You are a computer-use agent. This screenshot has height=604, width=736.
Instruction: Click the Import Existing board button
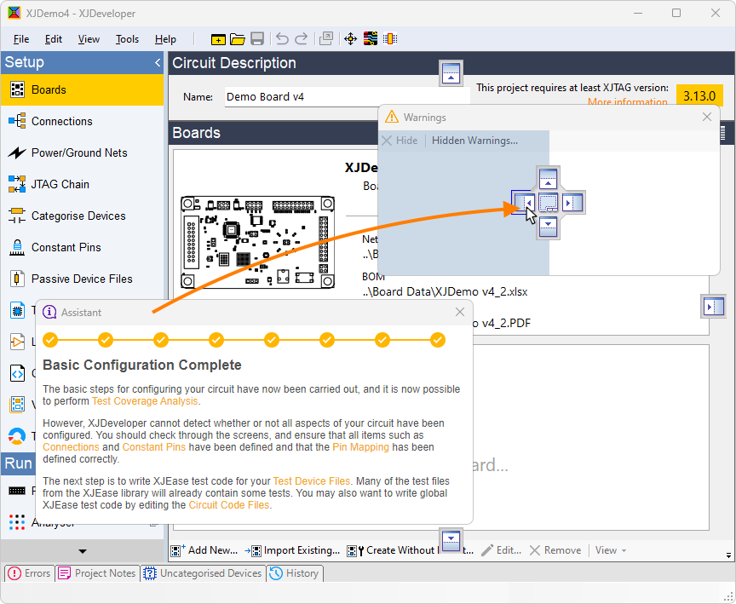[x=294, y=550]
